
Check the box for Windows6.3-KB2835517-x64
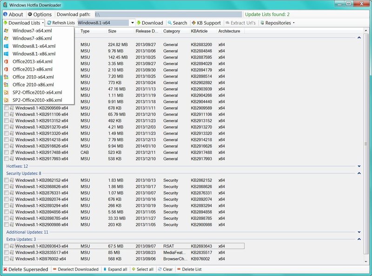pyautogui.click(x=6, y=252)
